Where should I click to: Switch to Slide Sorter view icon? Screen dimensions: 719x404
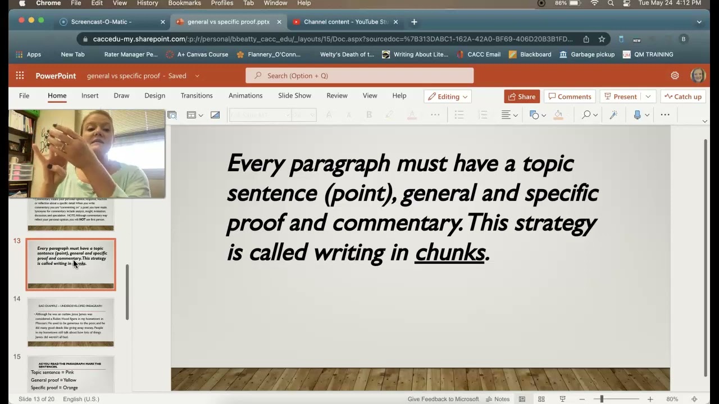[x=541, y=399]
